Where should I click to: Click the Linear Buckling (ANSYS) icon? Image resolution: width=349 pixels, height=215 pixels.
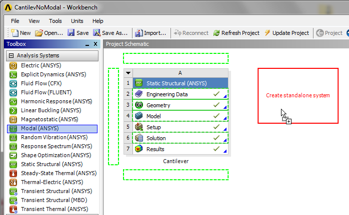click(x=13, y=110)
